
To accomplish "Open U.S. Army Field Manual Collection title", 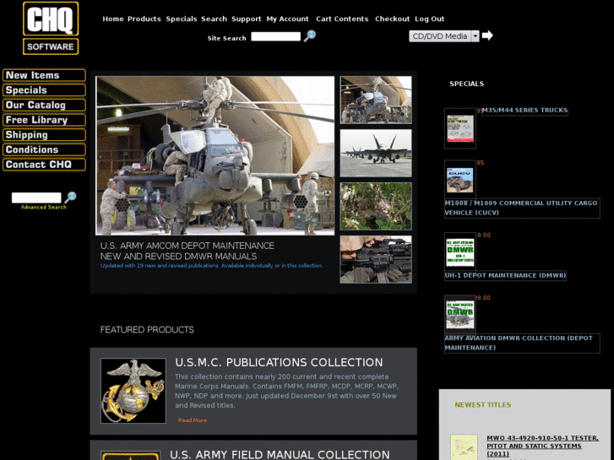I will 280,455.
